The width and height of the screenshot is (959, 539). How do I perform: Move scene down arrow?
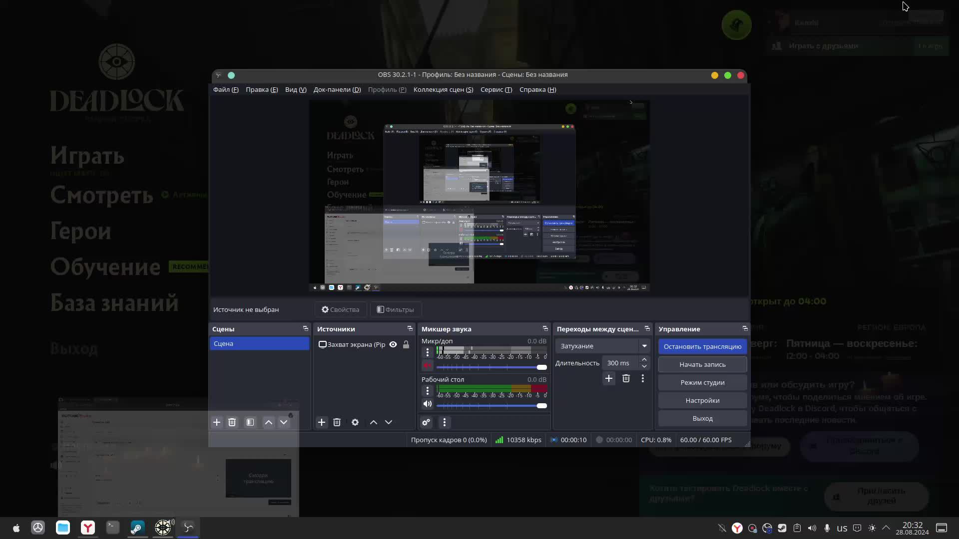[x=284, y=422]
